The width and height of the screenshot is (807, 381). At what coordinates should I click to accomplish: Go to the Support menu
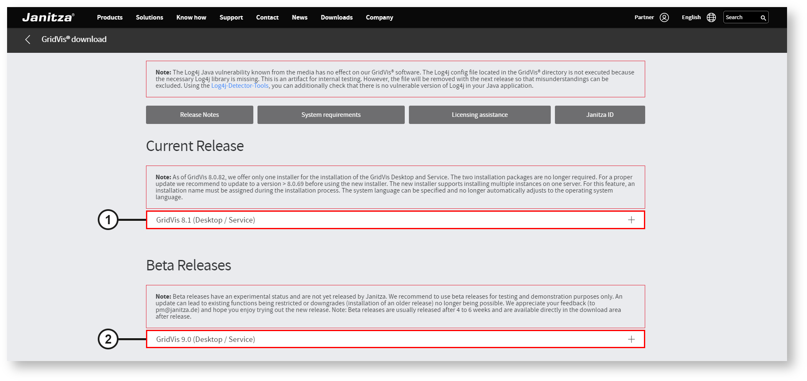click(x=231, y=17)
